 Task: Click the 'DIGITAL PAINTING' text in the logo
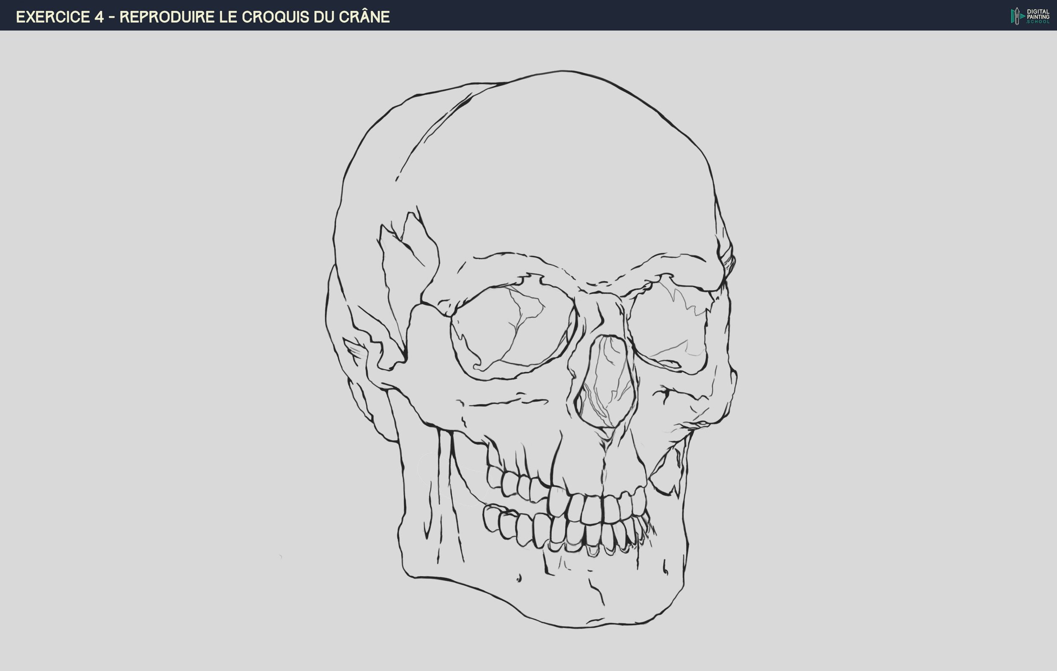click(1038, 13)
